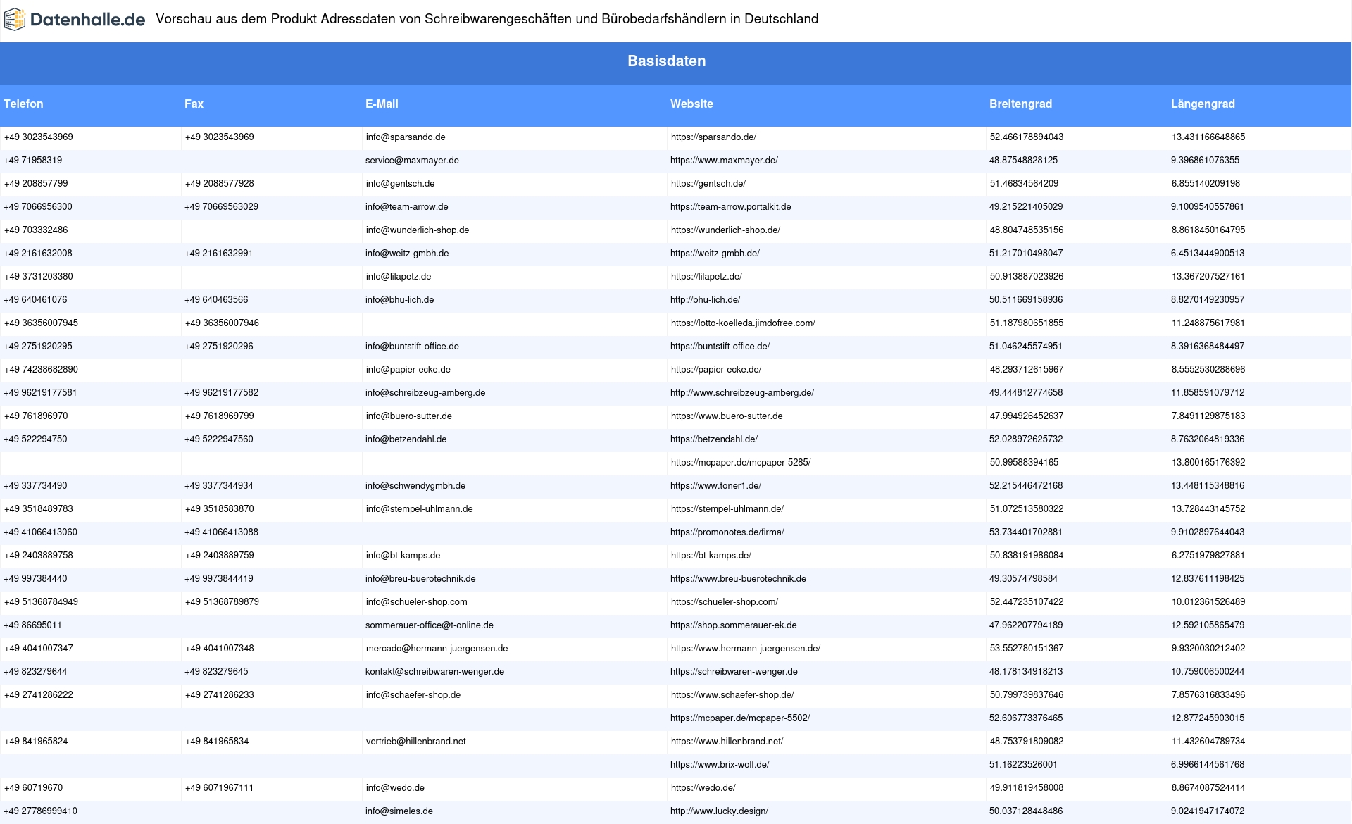Click email info@wedo.de

pyautogui.click(x=395, y=788)
